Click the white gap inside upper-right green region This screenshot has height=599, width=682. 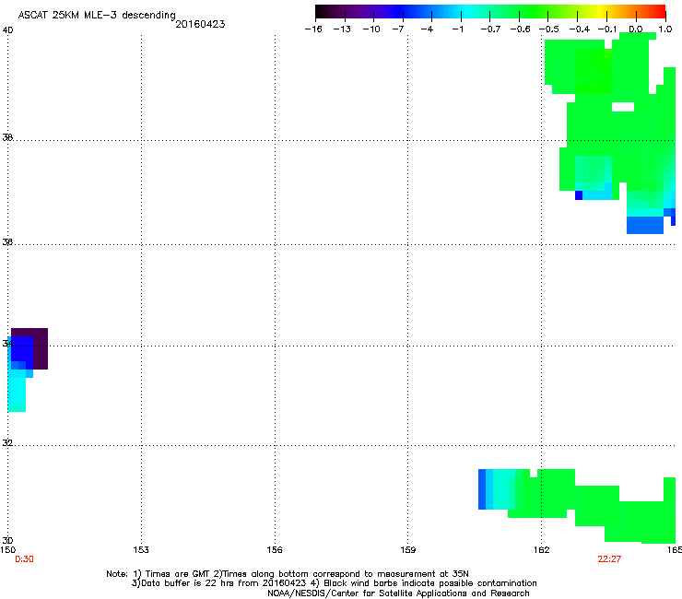point(623,107)
